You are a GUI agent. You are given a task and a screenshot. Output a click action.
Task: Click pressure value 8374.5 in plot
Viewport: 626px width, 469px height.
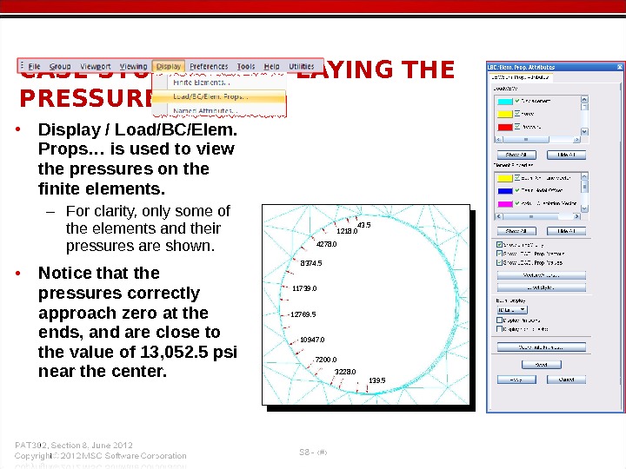click(x=311, y=263)
